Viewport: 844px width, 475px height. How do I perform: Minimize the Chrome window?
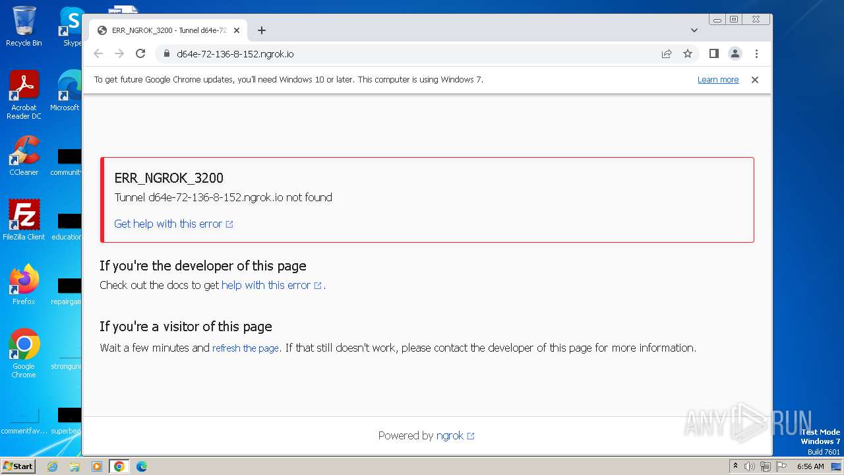[717, 20]
